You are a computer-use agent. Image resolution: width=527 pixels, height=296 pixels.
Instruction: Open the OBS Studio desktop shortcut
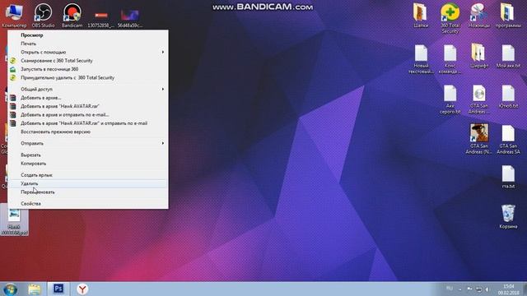pyautogui.click(x=43, y=16)
